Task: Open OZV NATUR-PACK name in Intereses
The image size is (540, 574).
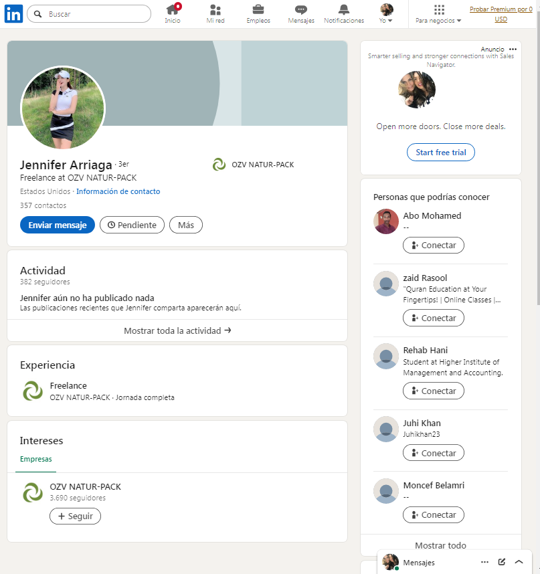Action: click(x=85, y=486)
